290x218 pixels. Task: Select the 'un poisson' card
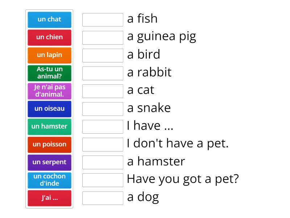pos(49,144)
